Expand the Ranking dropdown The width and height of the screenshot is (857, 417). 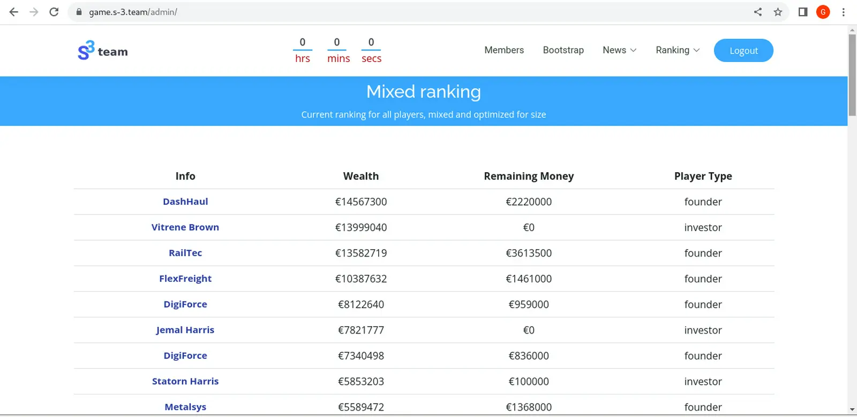[x=678, y=50]
